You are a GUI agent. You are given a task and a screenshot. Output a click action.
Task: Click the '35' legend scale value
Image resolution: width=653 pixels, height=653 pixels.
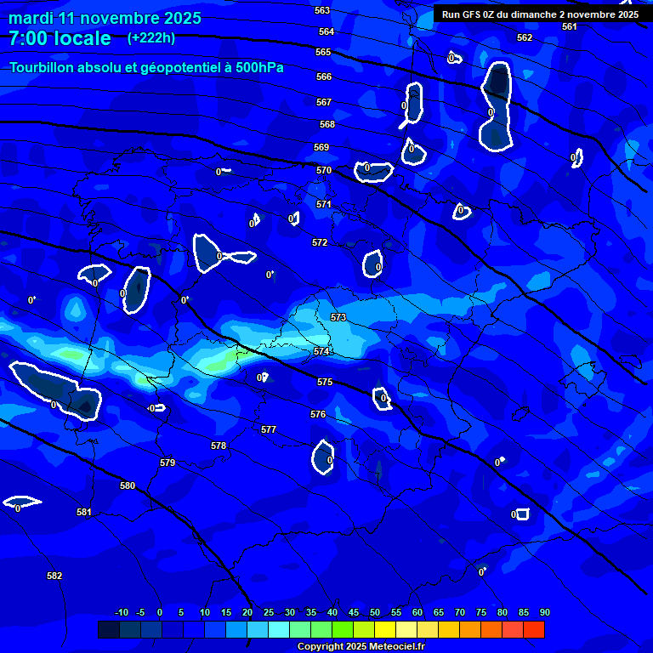coord(311,612)
